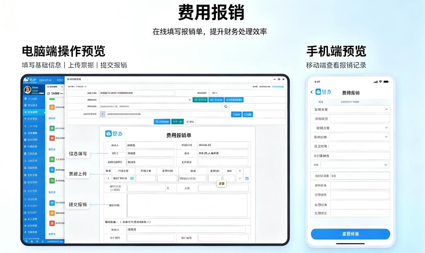Expand the first dropdown on the phone form
Viewport: 425px width, 253px height.
[x=350, y=109]
